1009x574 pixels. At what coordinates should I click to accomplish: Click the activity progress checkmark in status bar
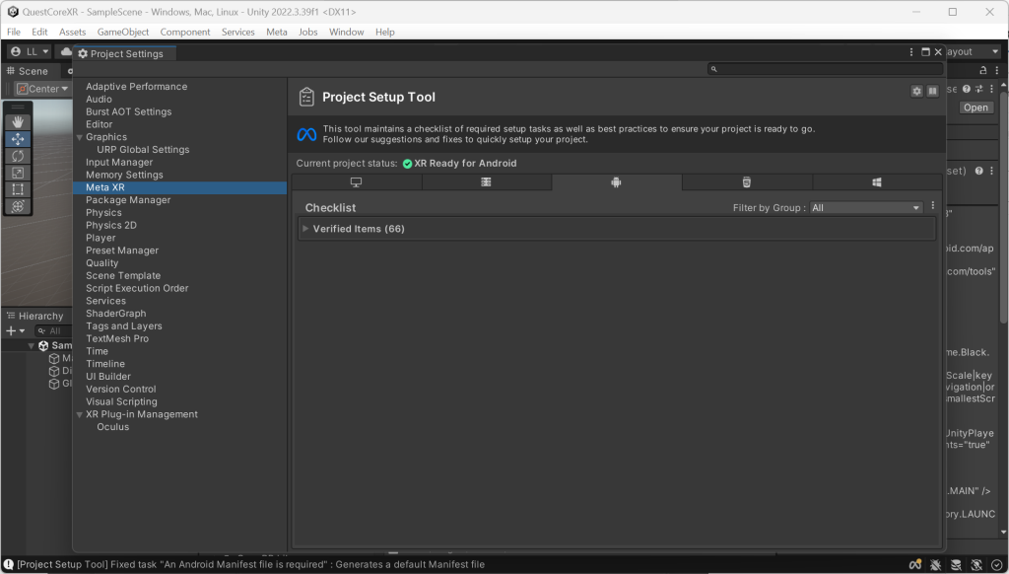[997, 565]
